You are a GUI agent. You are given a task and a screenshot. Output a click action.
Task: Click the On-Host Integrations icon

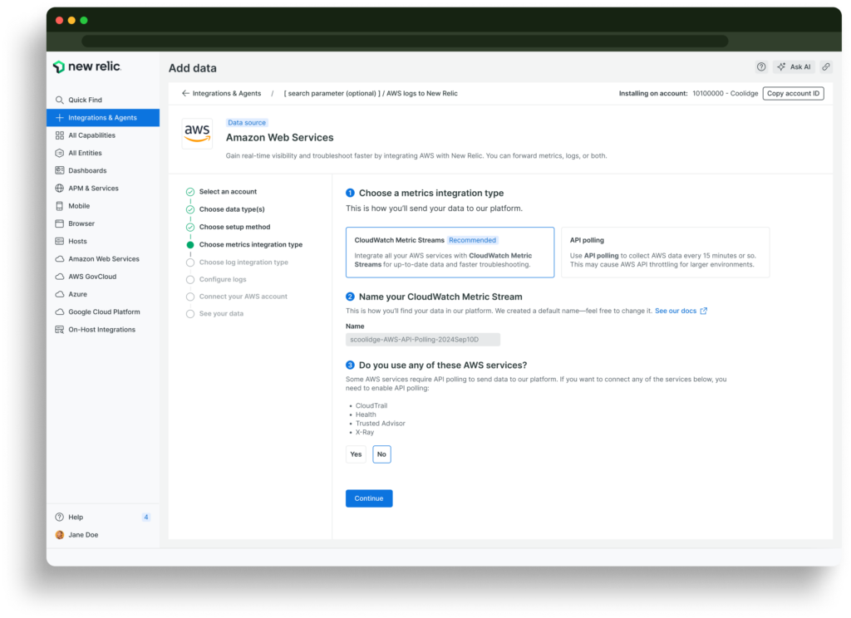point(60,329)
